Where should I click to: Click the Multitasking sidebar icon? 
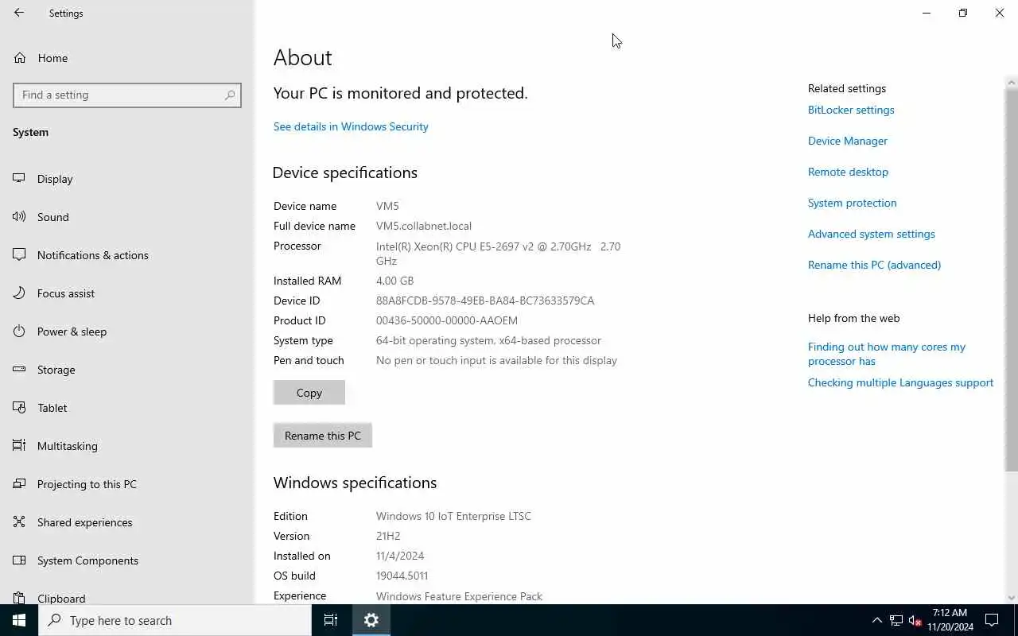(19, 446)
